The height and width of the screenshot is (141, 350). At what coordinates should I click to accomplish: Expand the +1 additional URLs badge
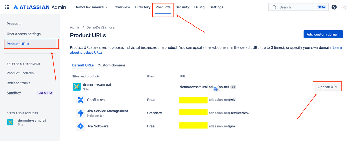[x=233, y=87]
